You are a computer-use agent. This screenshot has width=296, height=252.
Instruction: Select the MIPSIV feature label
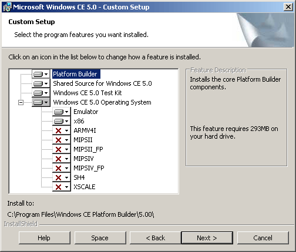coord(83,159)
